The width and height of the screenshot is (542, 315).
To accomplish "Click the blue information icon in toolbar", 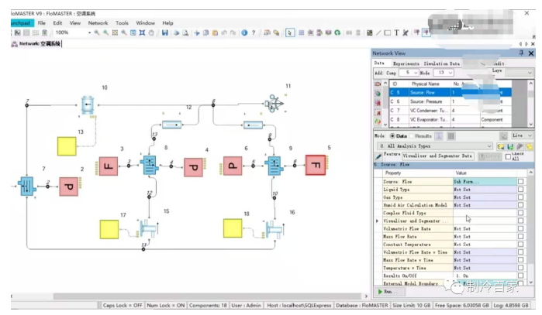I will click(x=244, y=33).
